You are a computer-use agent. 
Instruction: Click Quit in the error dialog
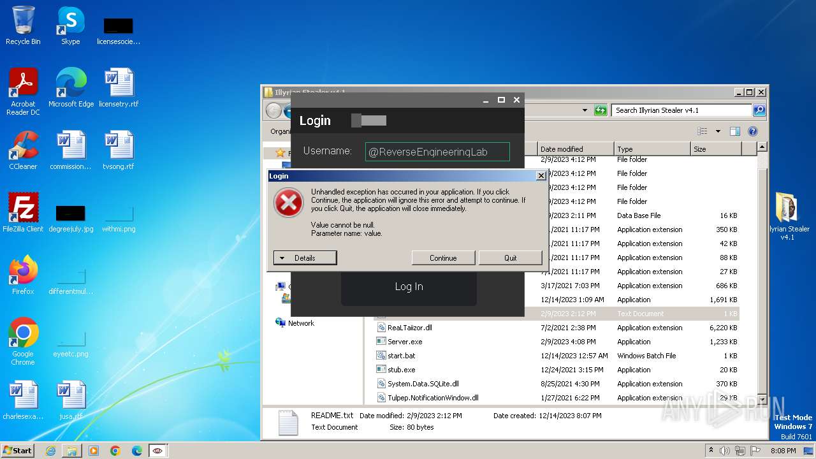click(511, 258)
